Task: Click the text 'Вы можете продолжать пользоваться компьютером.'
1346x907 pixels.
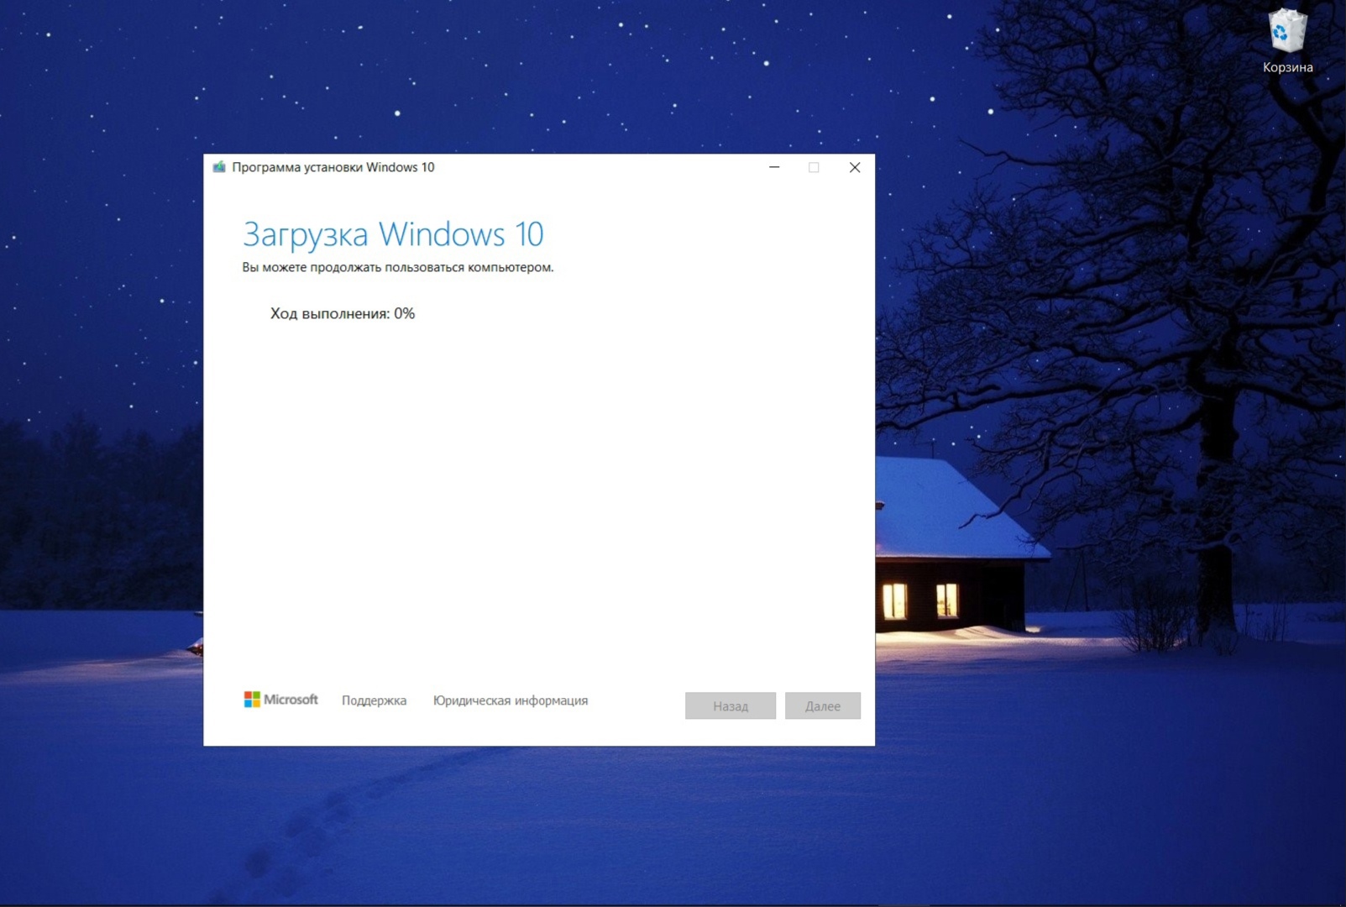Action: (398, 267)
